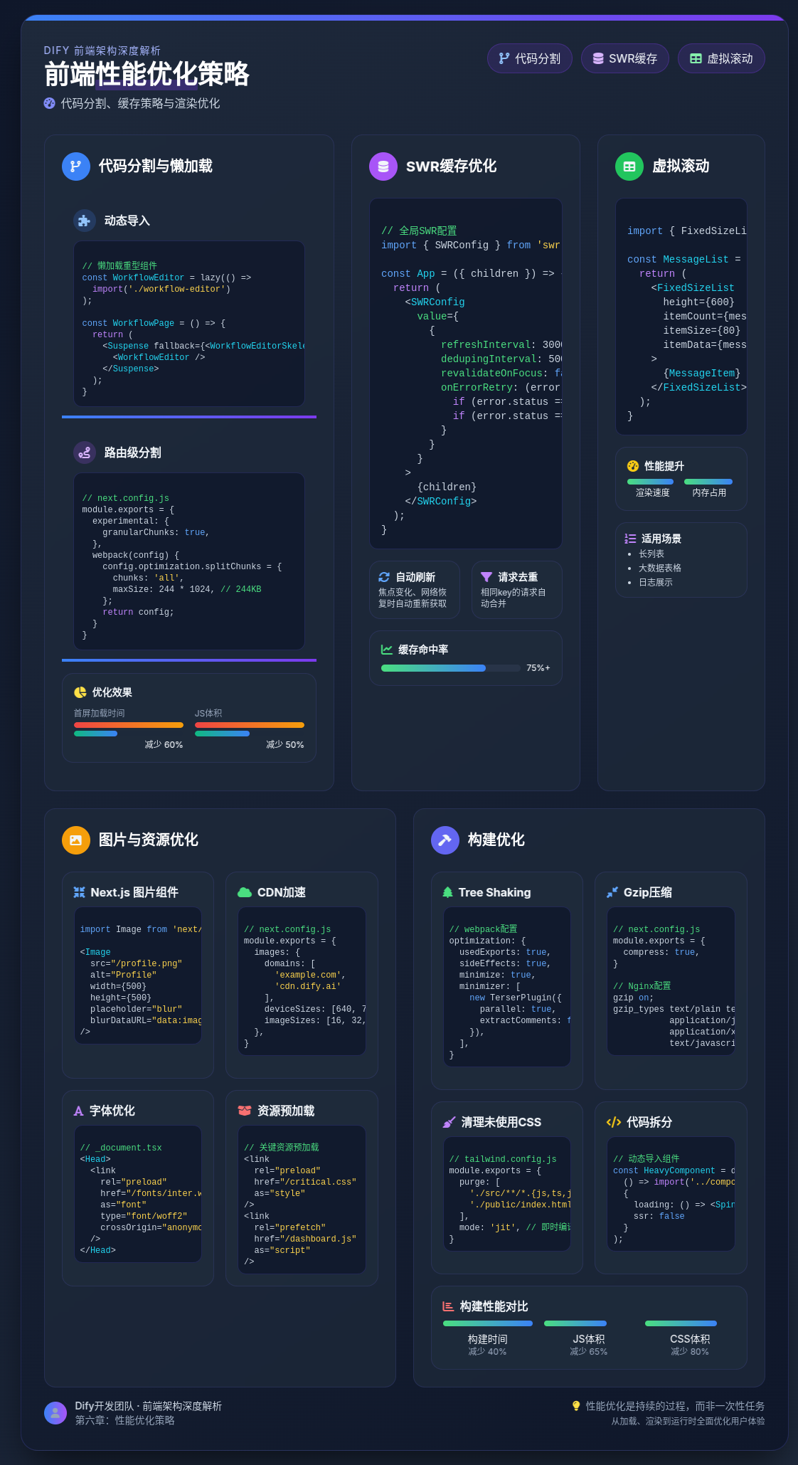Click the text 减少 80% under CSS体积
The image size is (798, 1465).
point(690,1351)
